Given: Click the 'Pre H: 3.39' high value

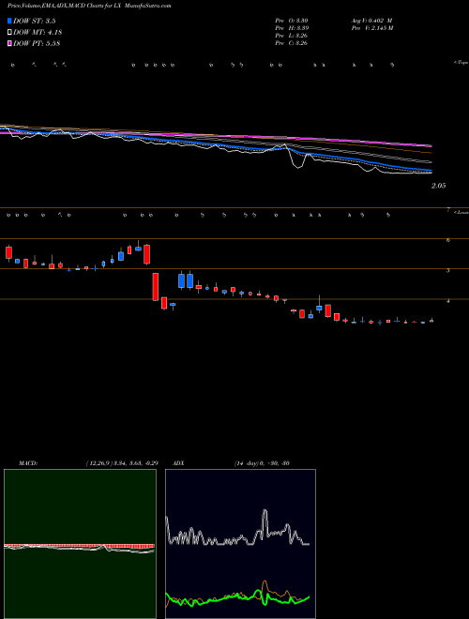Looking at the screenshot, I should (x=292, y=28).
